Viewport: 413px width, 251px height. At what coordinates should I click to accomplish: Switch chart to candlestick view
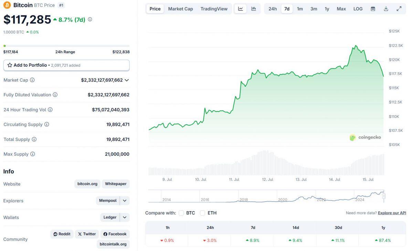click(254, 9)
